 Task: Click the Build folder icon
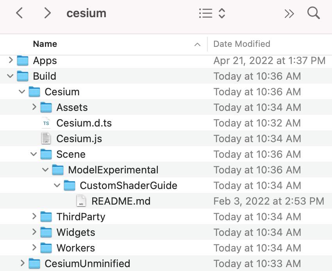(x=23, y=76)
